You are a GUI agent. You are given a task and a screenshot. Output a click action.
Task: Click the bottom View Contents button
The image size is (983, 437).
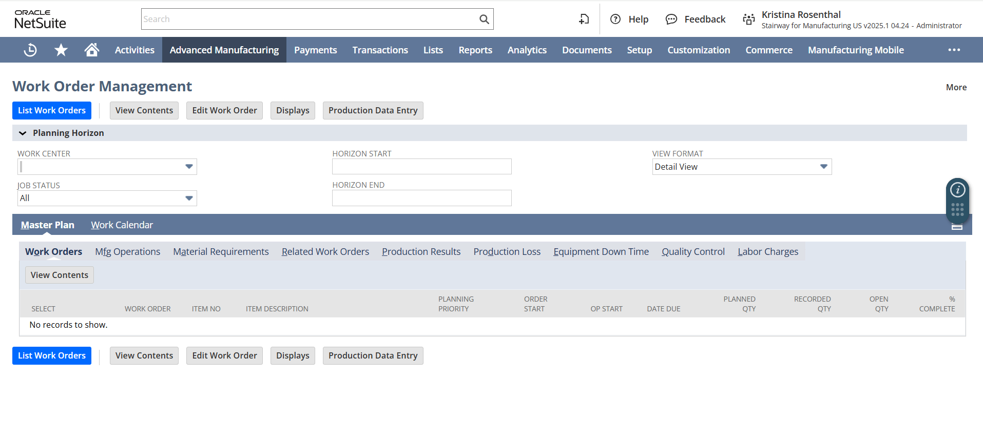tap(144, 355)
